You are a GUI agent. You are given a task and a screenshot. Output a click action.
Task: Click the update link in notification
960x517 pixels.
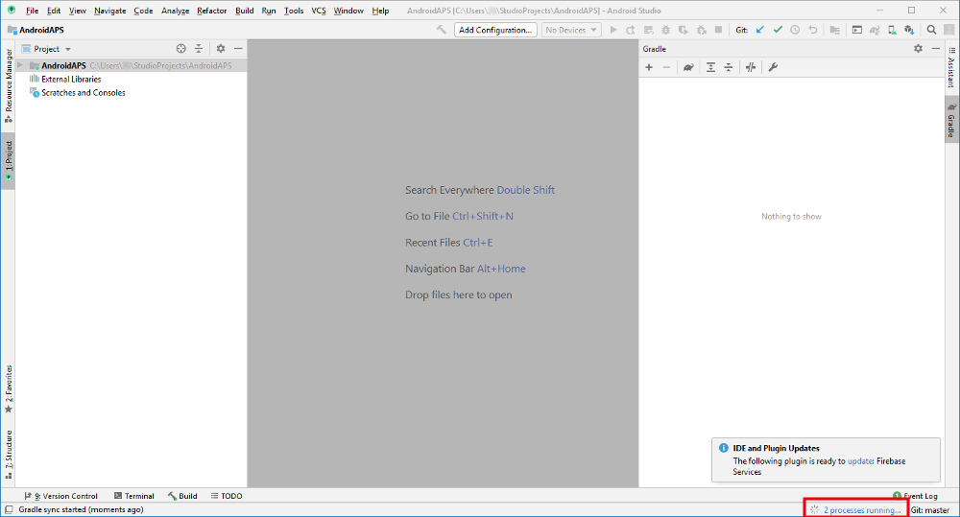(859, 461)
